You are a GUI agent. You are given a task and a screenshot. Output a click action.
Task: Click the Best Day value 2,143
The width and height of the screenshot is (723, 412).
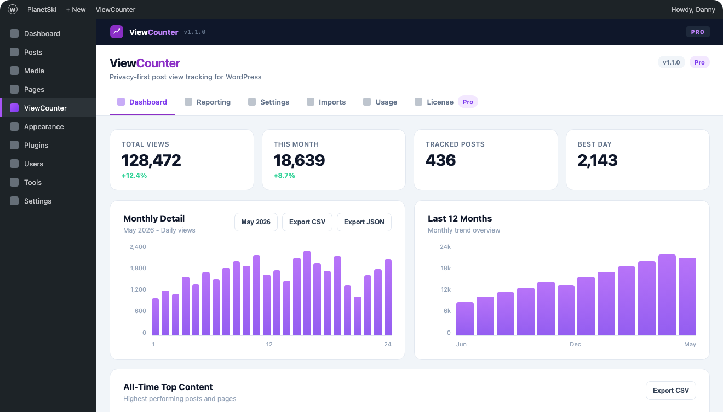pos(598,160)
